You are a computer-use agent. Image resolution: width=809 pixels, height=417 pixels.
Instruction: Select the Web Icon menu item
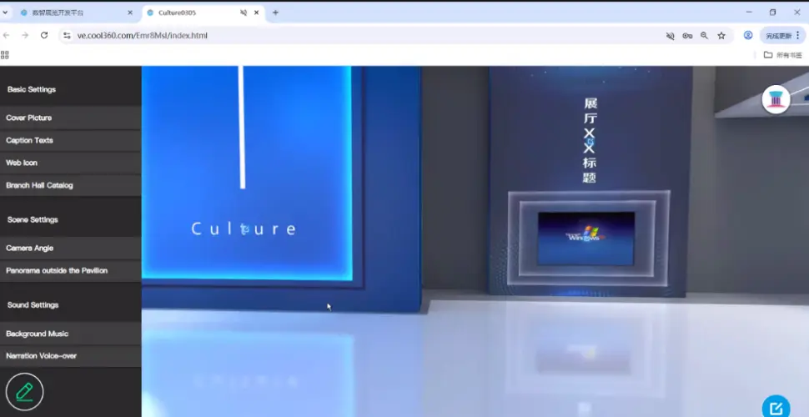[x=71, y=163]
